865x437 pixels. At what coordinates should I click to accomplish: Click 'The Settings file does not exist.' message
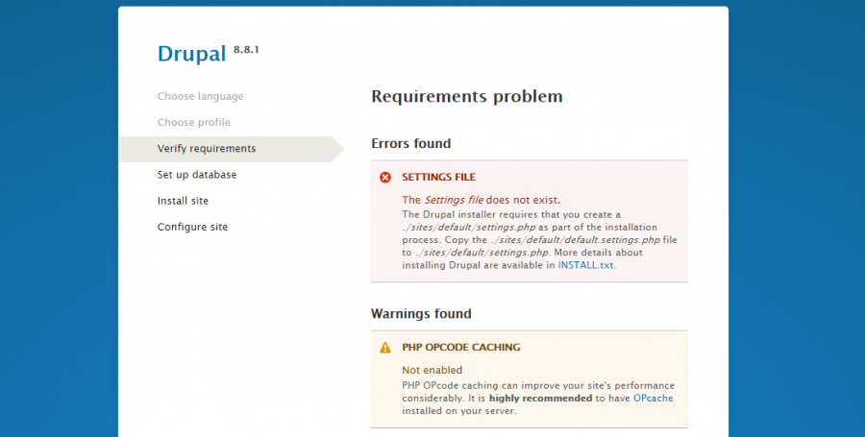click(x=482, y=200)
